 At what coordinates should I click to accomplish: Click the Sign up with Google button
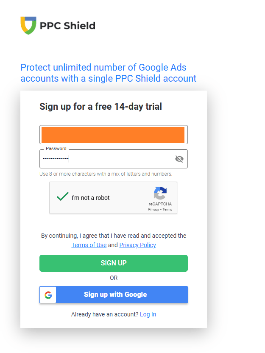pos(115,295)
